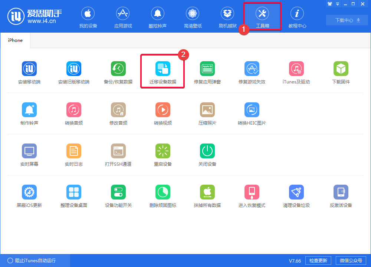Launch the 压缩照片 photo compression tool

click(207, 109)
